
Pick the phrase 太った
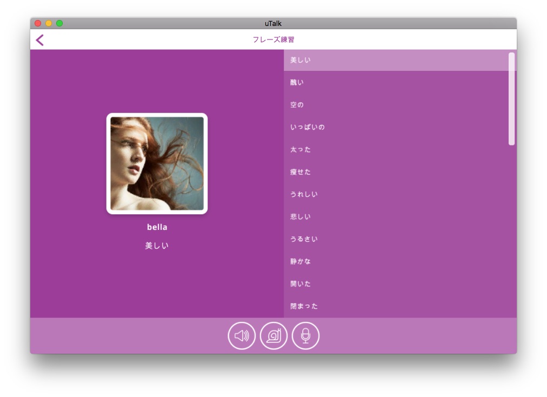click(x=301, y=150)
